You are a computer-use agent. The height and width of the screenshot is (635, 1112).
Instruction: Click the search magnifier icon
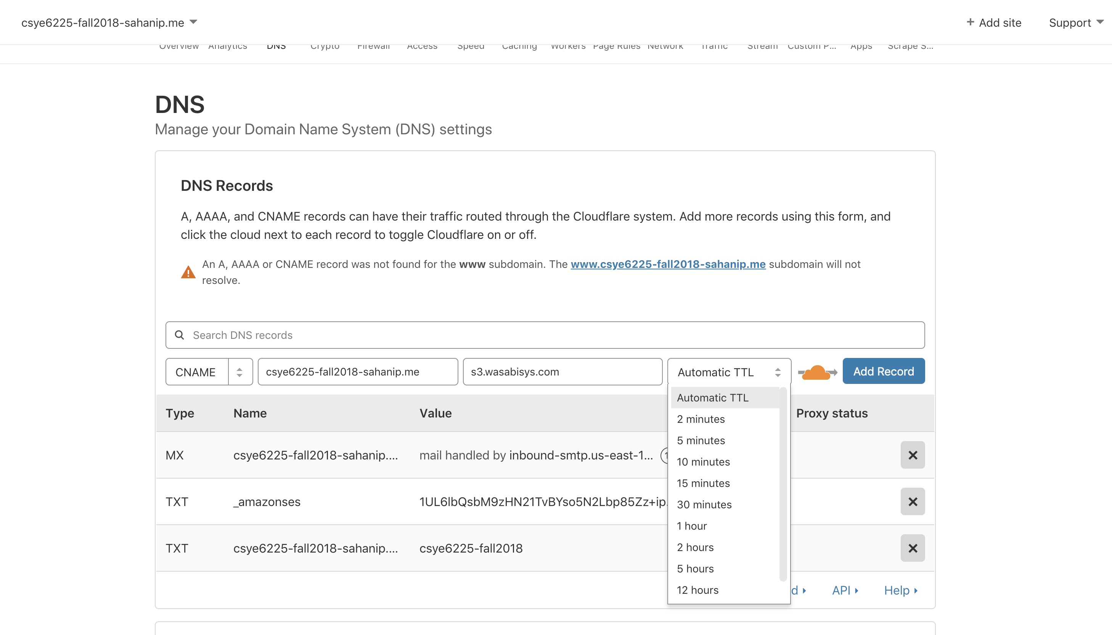pyautogui.click(x=179, y=335)
